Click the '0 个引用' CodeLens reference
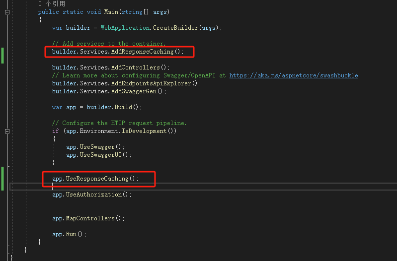Viewport: 397px width, 261px height. (x=52, y=4)
